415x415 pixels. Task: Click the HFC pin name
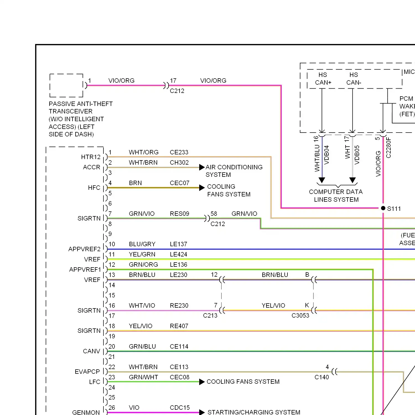pyautogui.click(x=94, y=188)
